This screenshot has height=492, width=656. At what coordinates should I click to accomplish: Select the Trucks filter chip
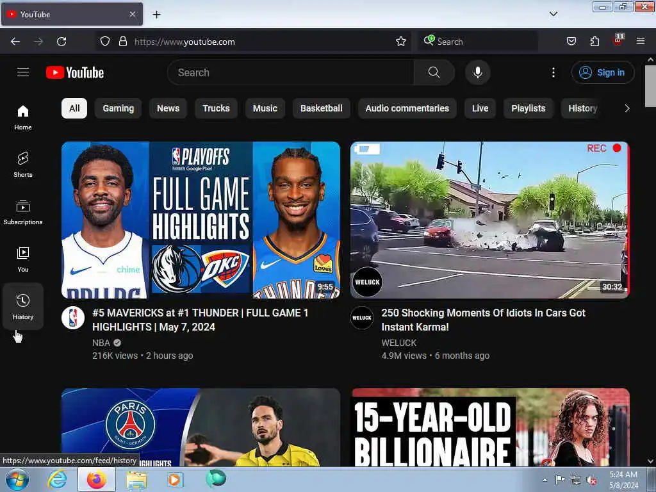[x=217, y=108]
